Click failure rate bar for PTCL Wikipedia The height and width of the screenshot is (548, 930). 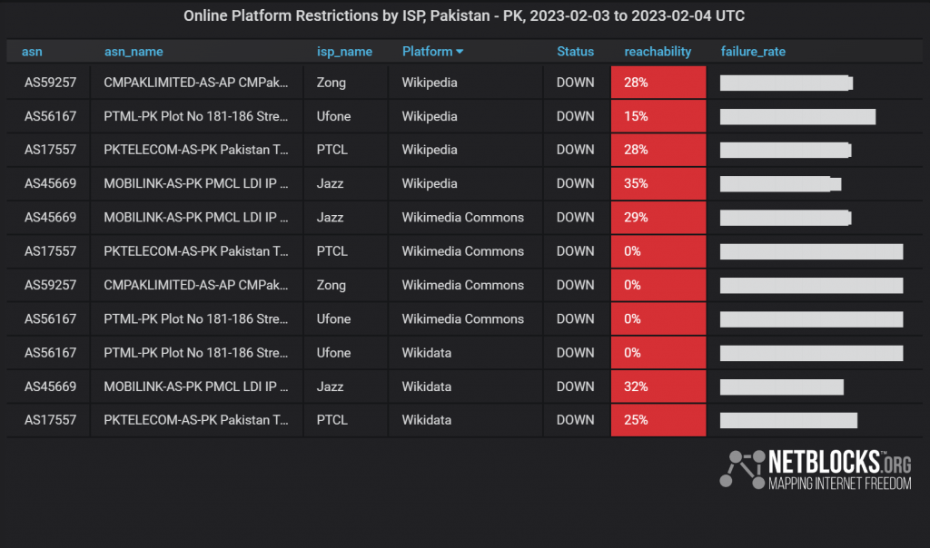point(786,151)
